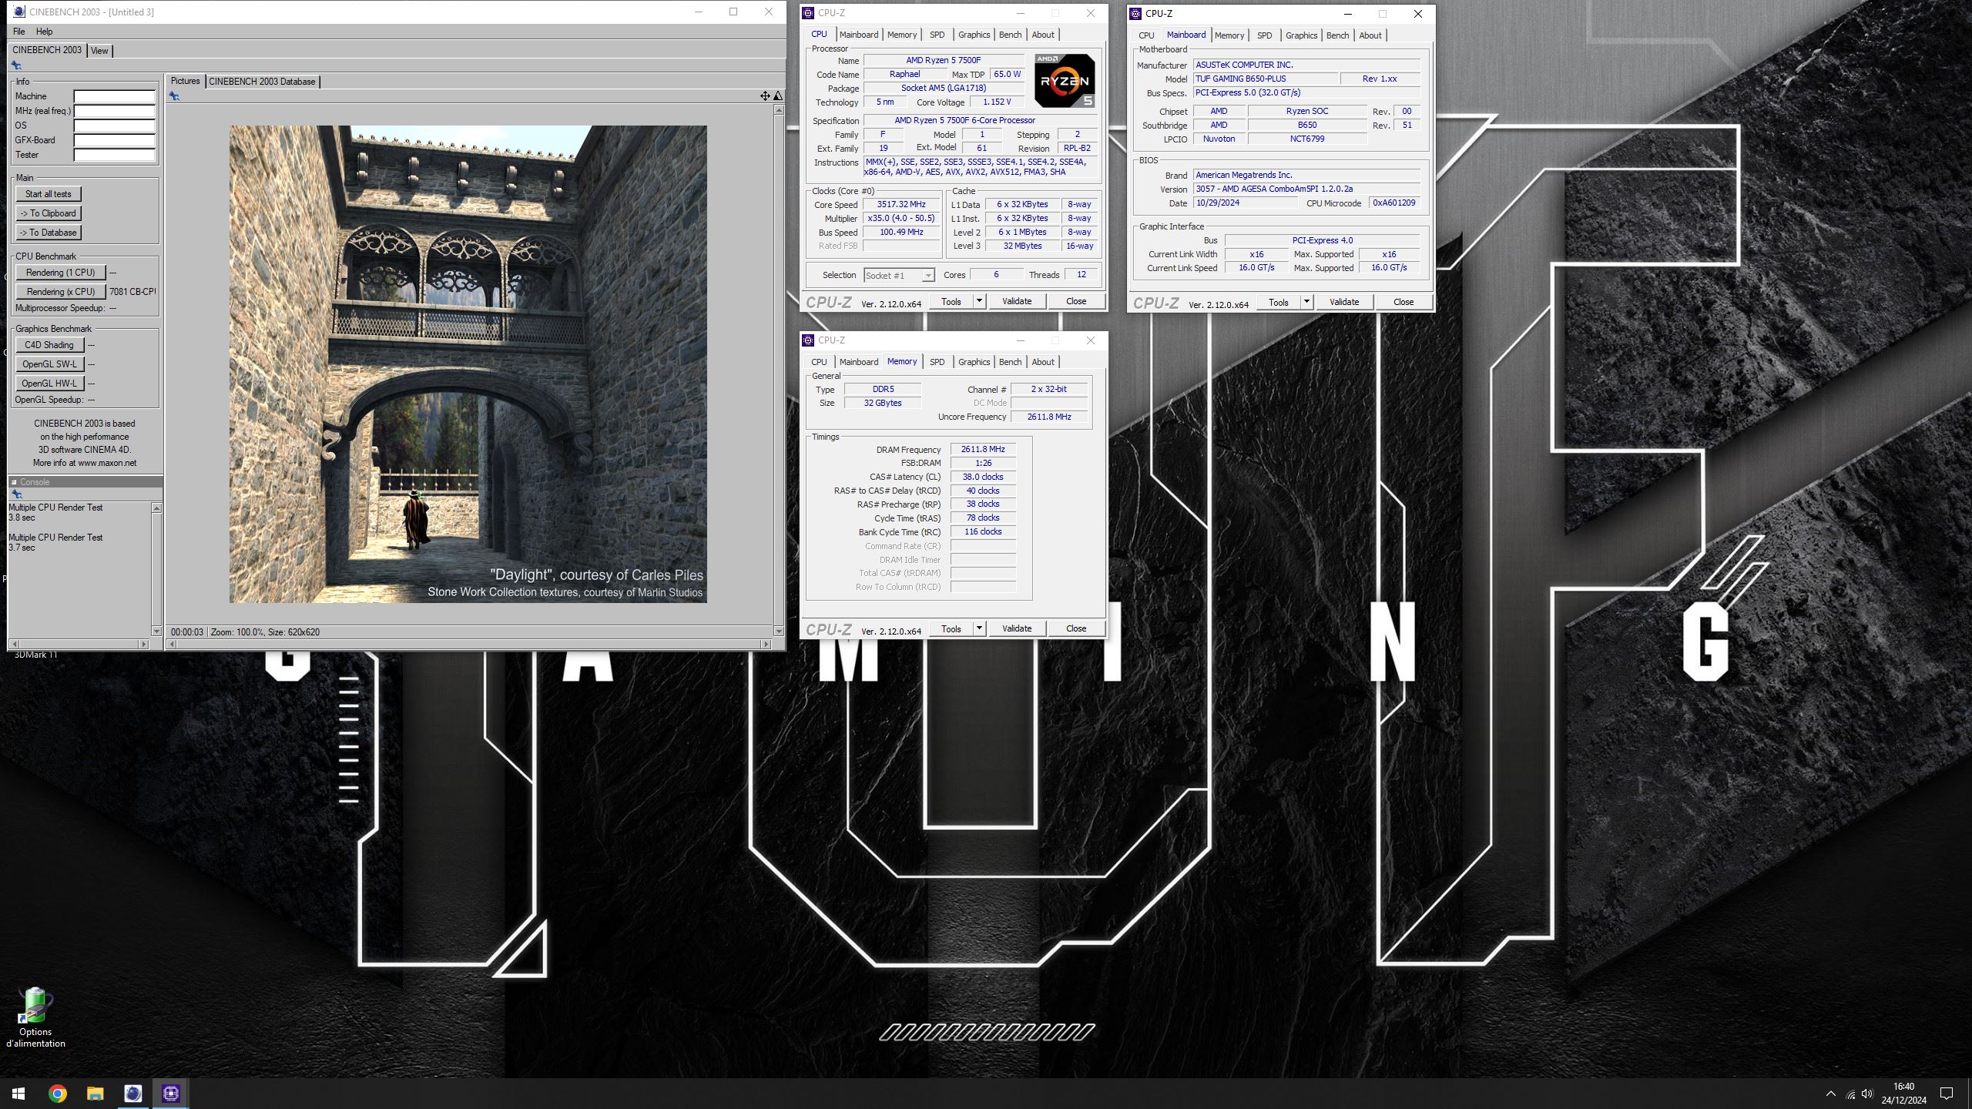
Task: Click the -> To Database button
Action: [49, 233]
